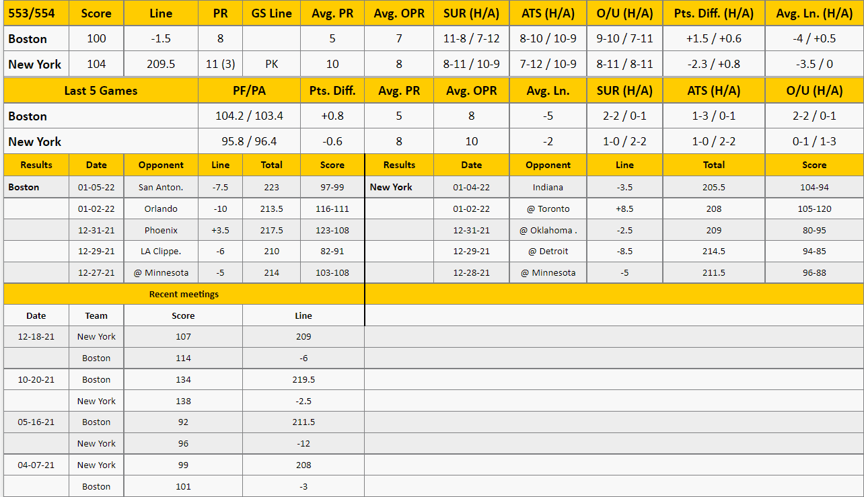Click New York's PF/PA 95.8 / 96.4
The height and width of the screenshot is (497, 864).
click(x=249, y=142)
